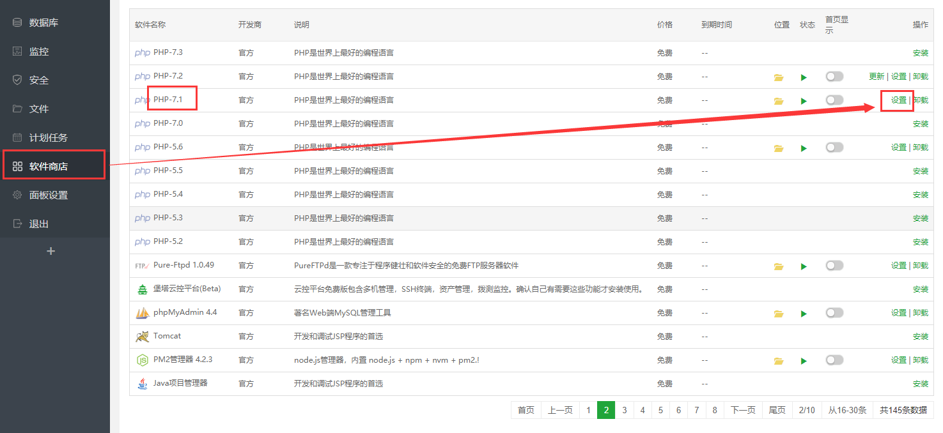The width and height of the screenshot is (943, 433).
Task: Install PHP-7.3 via 安装 link
Action: click(920, 53)
